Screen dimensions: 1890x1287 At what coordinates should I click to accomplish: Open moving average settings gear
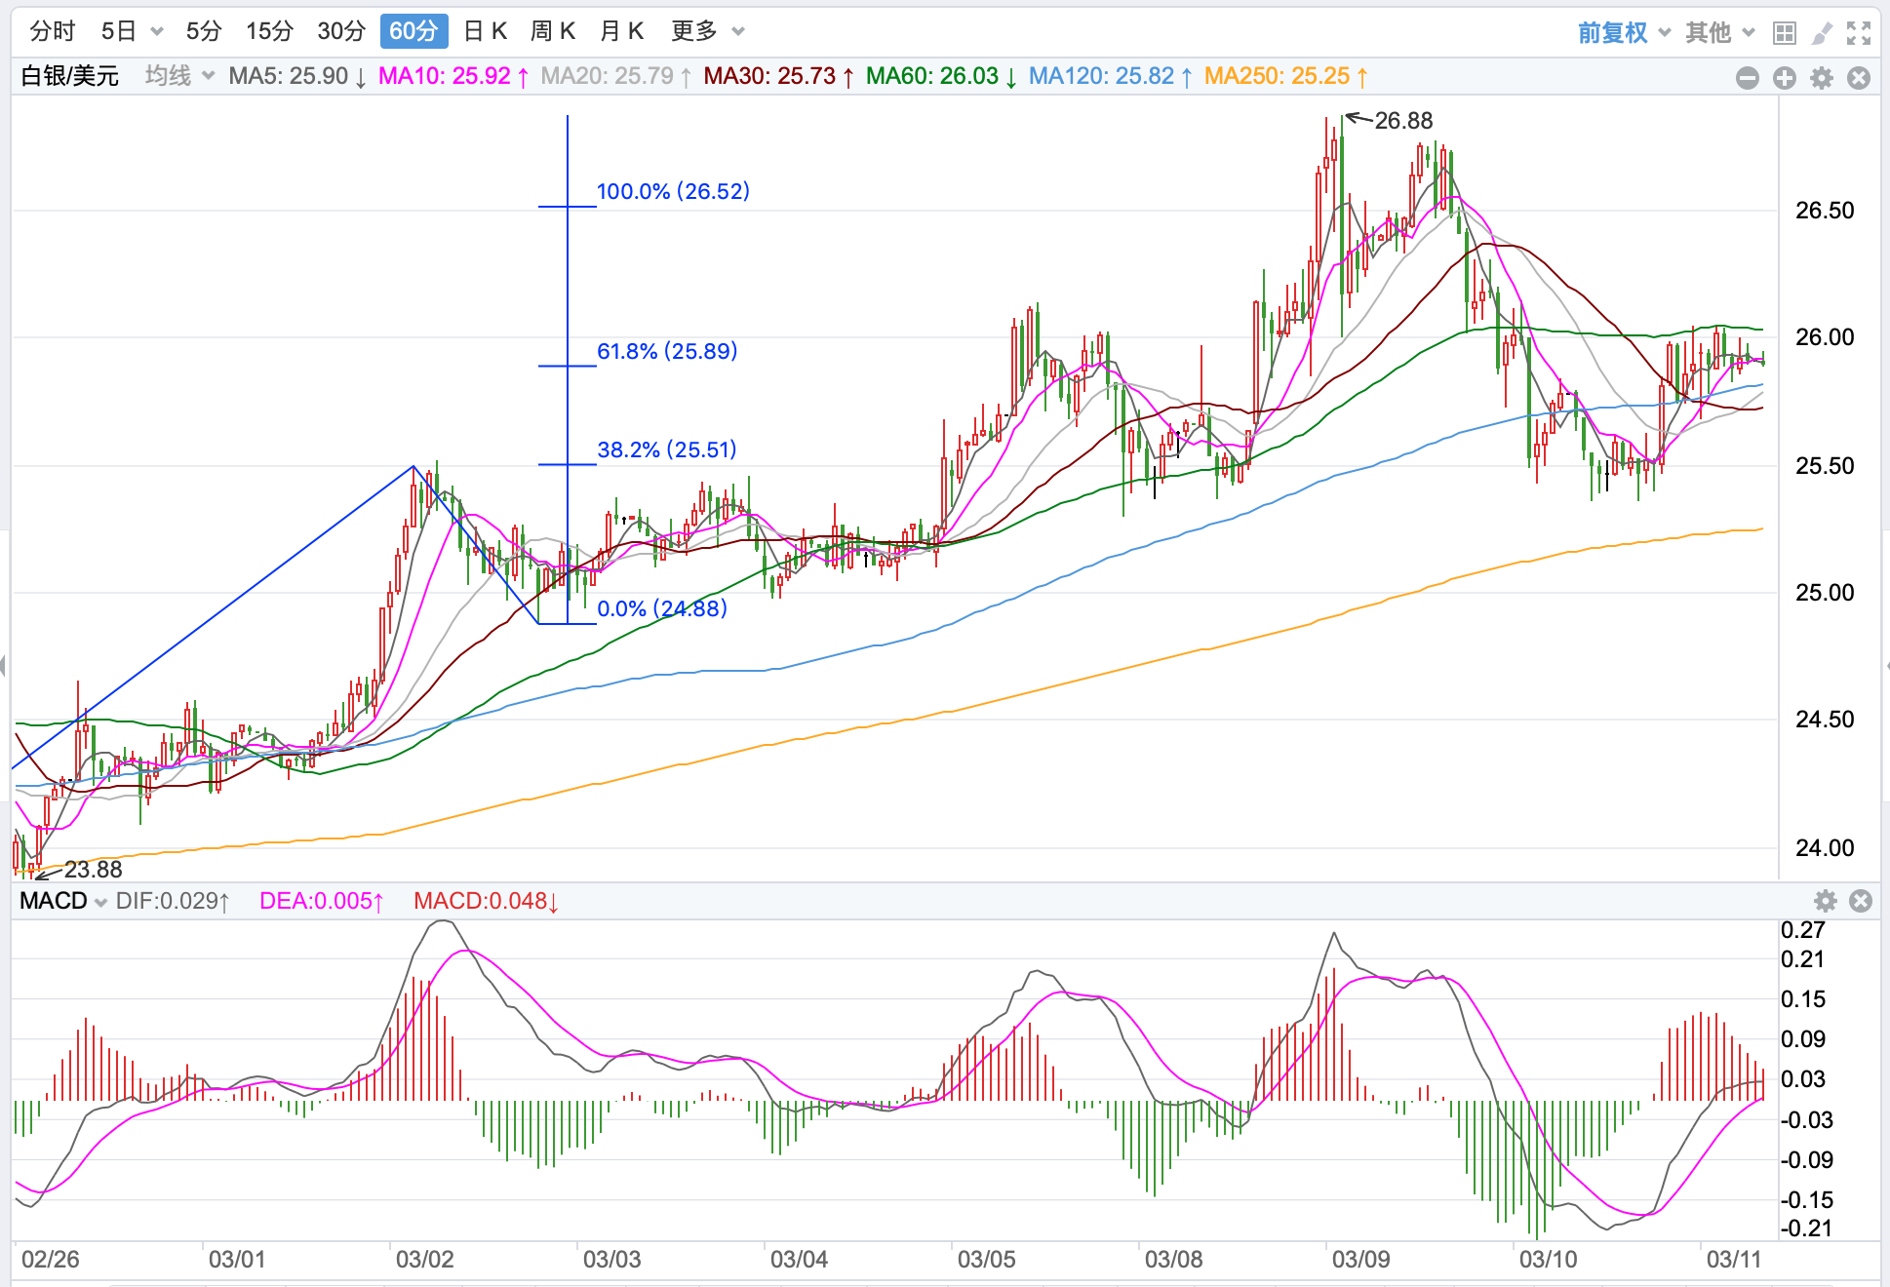click(x=1822, y=78)
